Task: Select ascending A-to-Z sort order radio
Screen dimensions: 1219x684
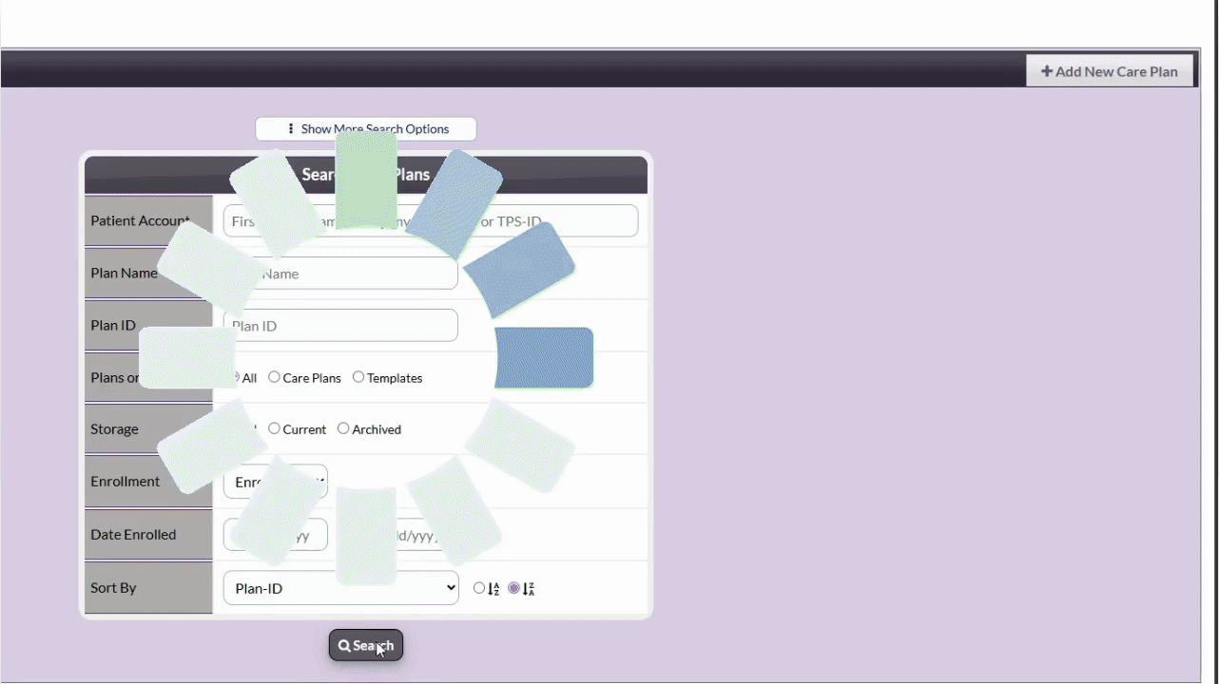Action: (479, 588)
